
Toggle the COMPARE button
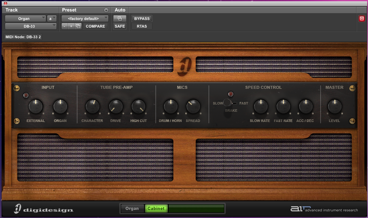click(95, 26)
